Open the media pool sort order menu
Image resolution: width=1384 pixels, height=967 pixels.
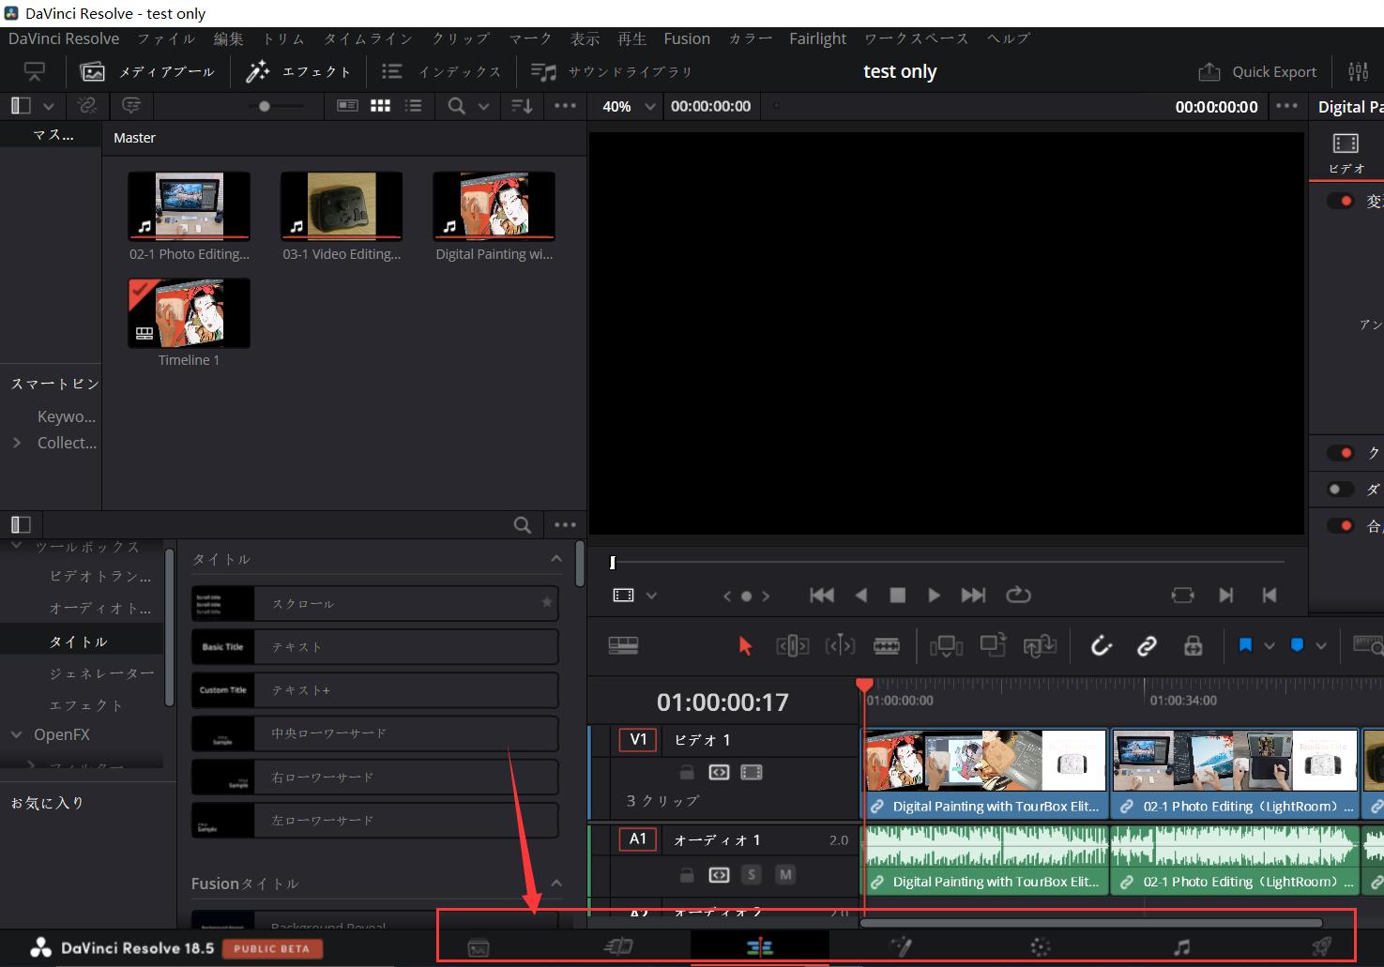tap(522, 106)
